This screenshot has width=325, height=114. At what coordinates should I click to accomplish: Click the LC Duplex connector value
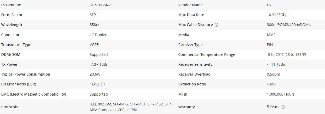coord(98,35)
